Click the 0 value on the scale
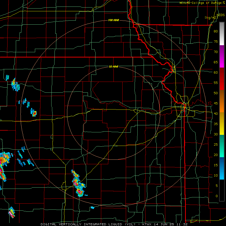Image resolution: width=226 pixels, height=226 pixels. (x=217, y=196)
